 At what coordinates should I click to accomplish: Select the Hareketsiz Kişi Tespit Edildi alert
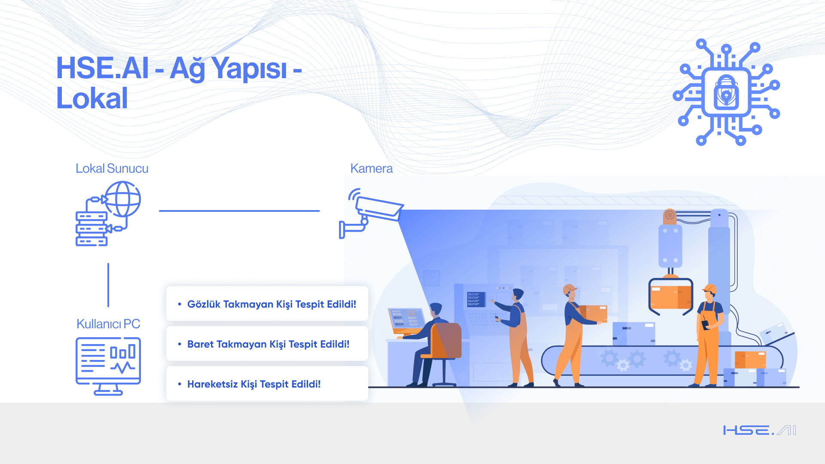coord(267,384)
